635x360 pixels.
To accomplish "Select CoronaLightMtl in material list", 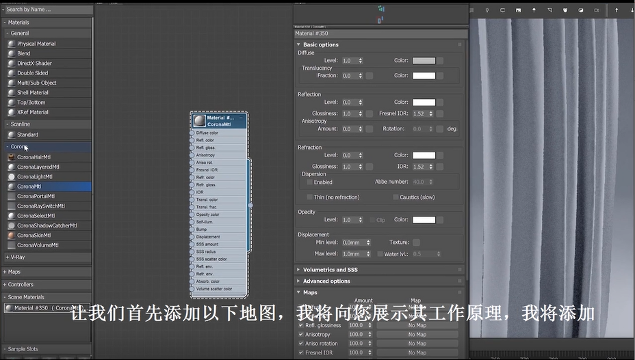I will [x=49, y=177].
